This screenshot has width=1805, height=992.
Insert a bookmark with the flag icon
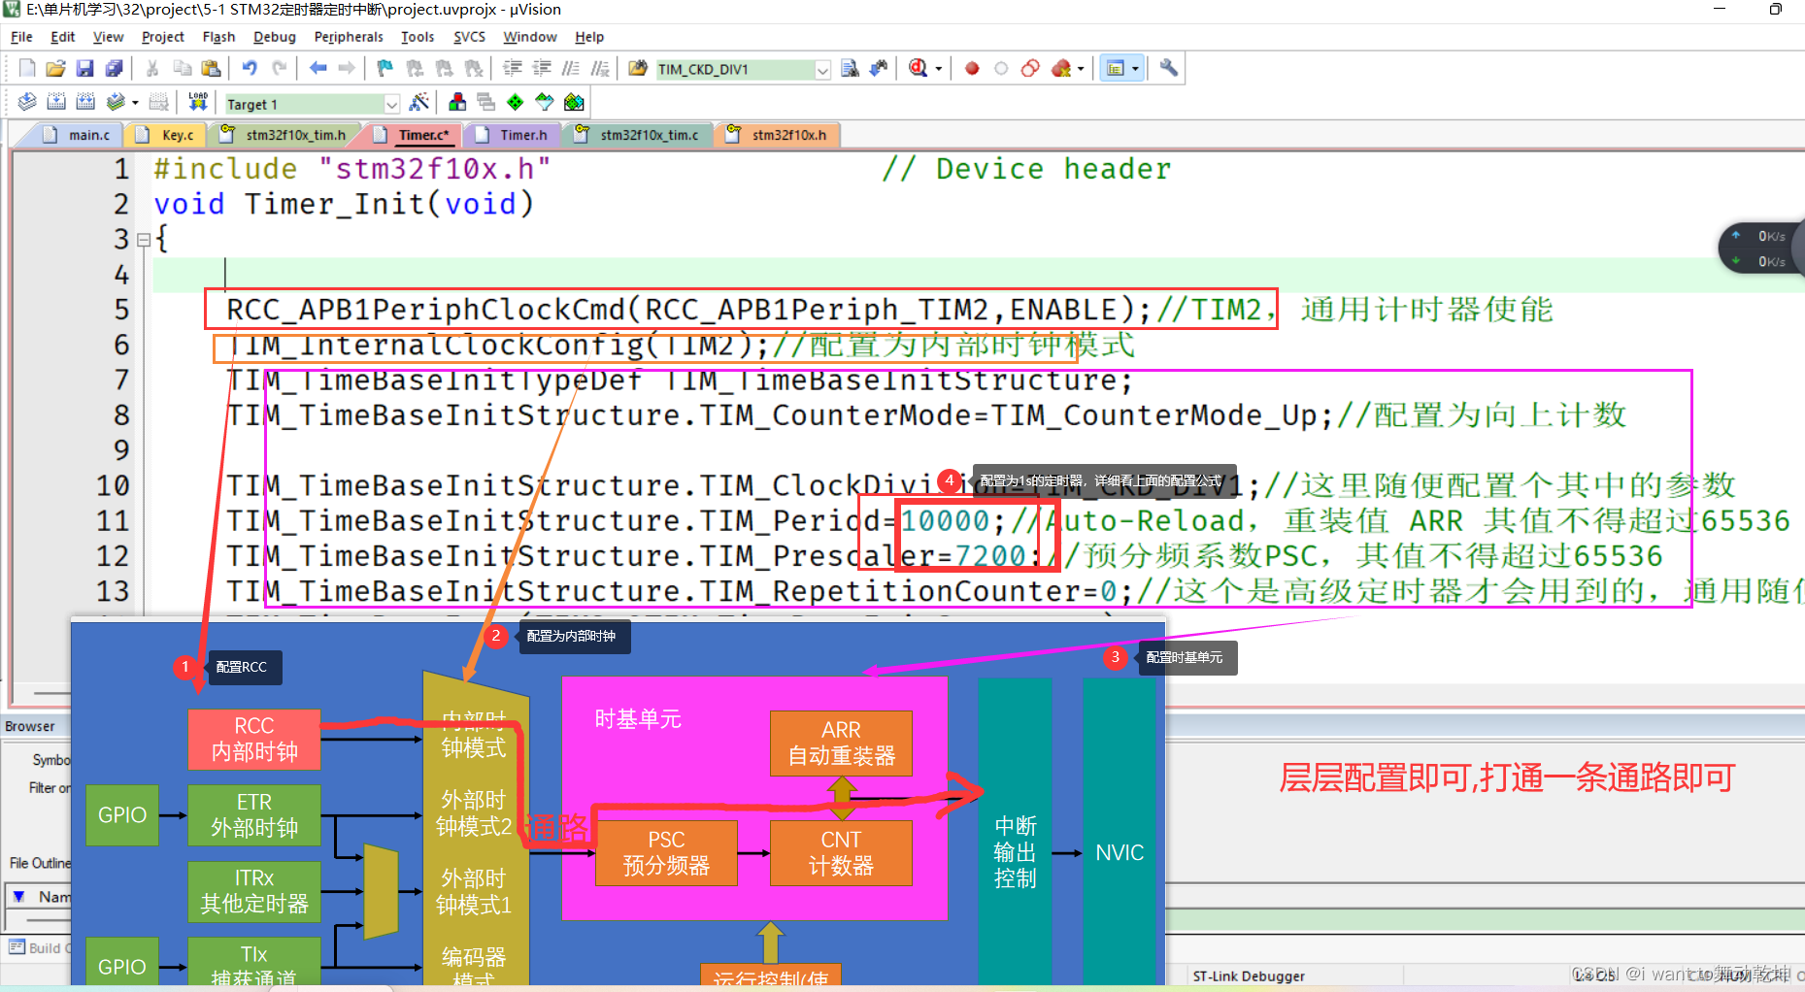point(385,68)
